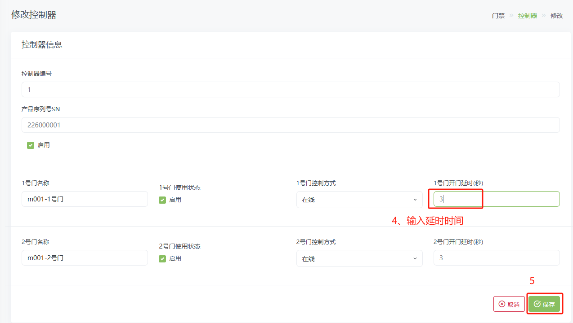Click the 2号门控制方式 label
This screenshot has height=323, width=573.
point(316,242)
